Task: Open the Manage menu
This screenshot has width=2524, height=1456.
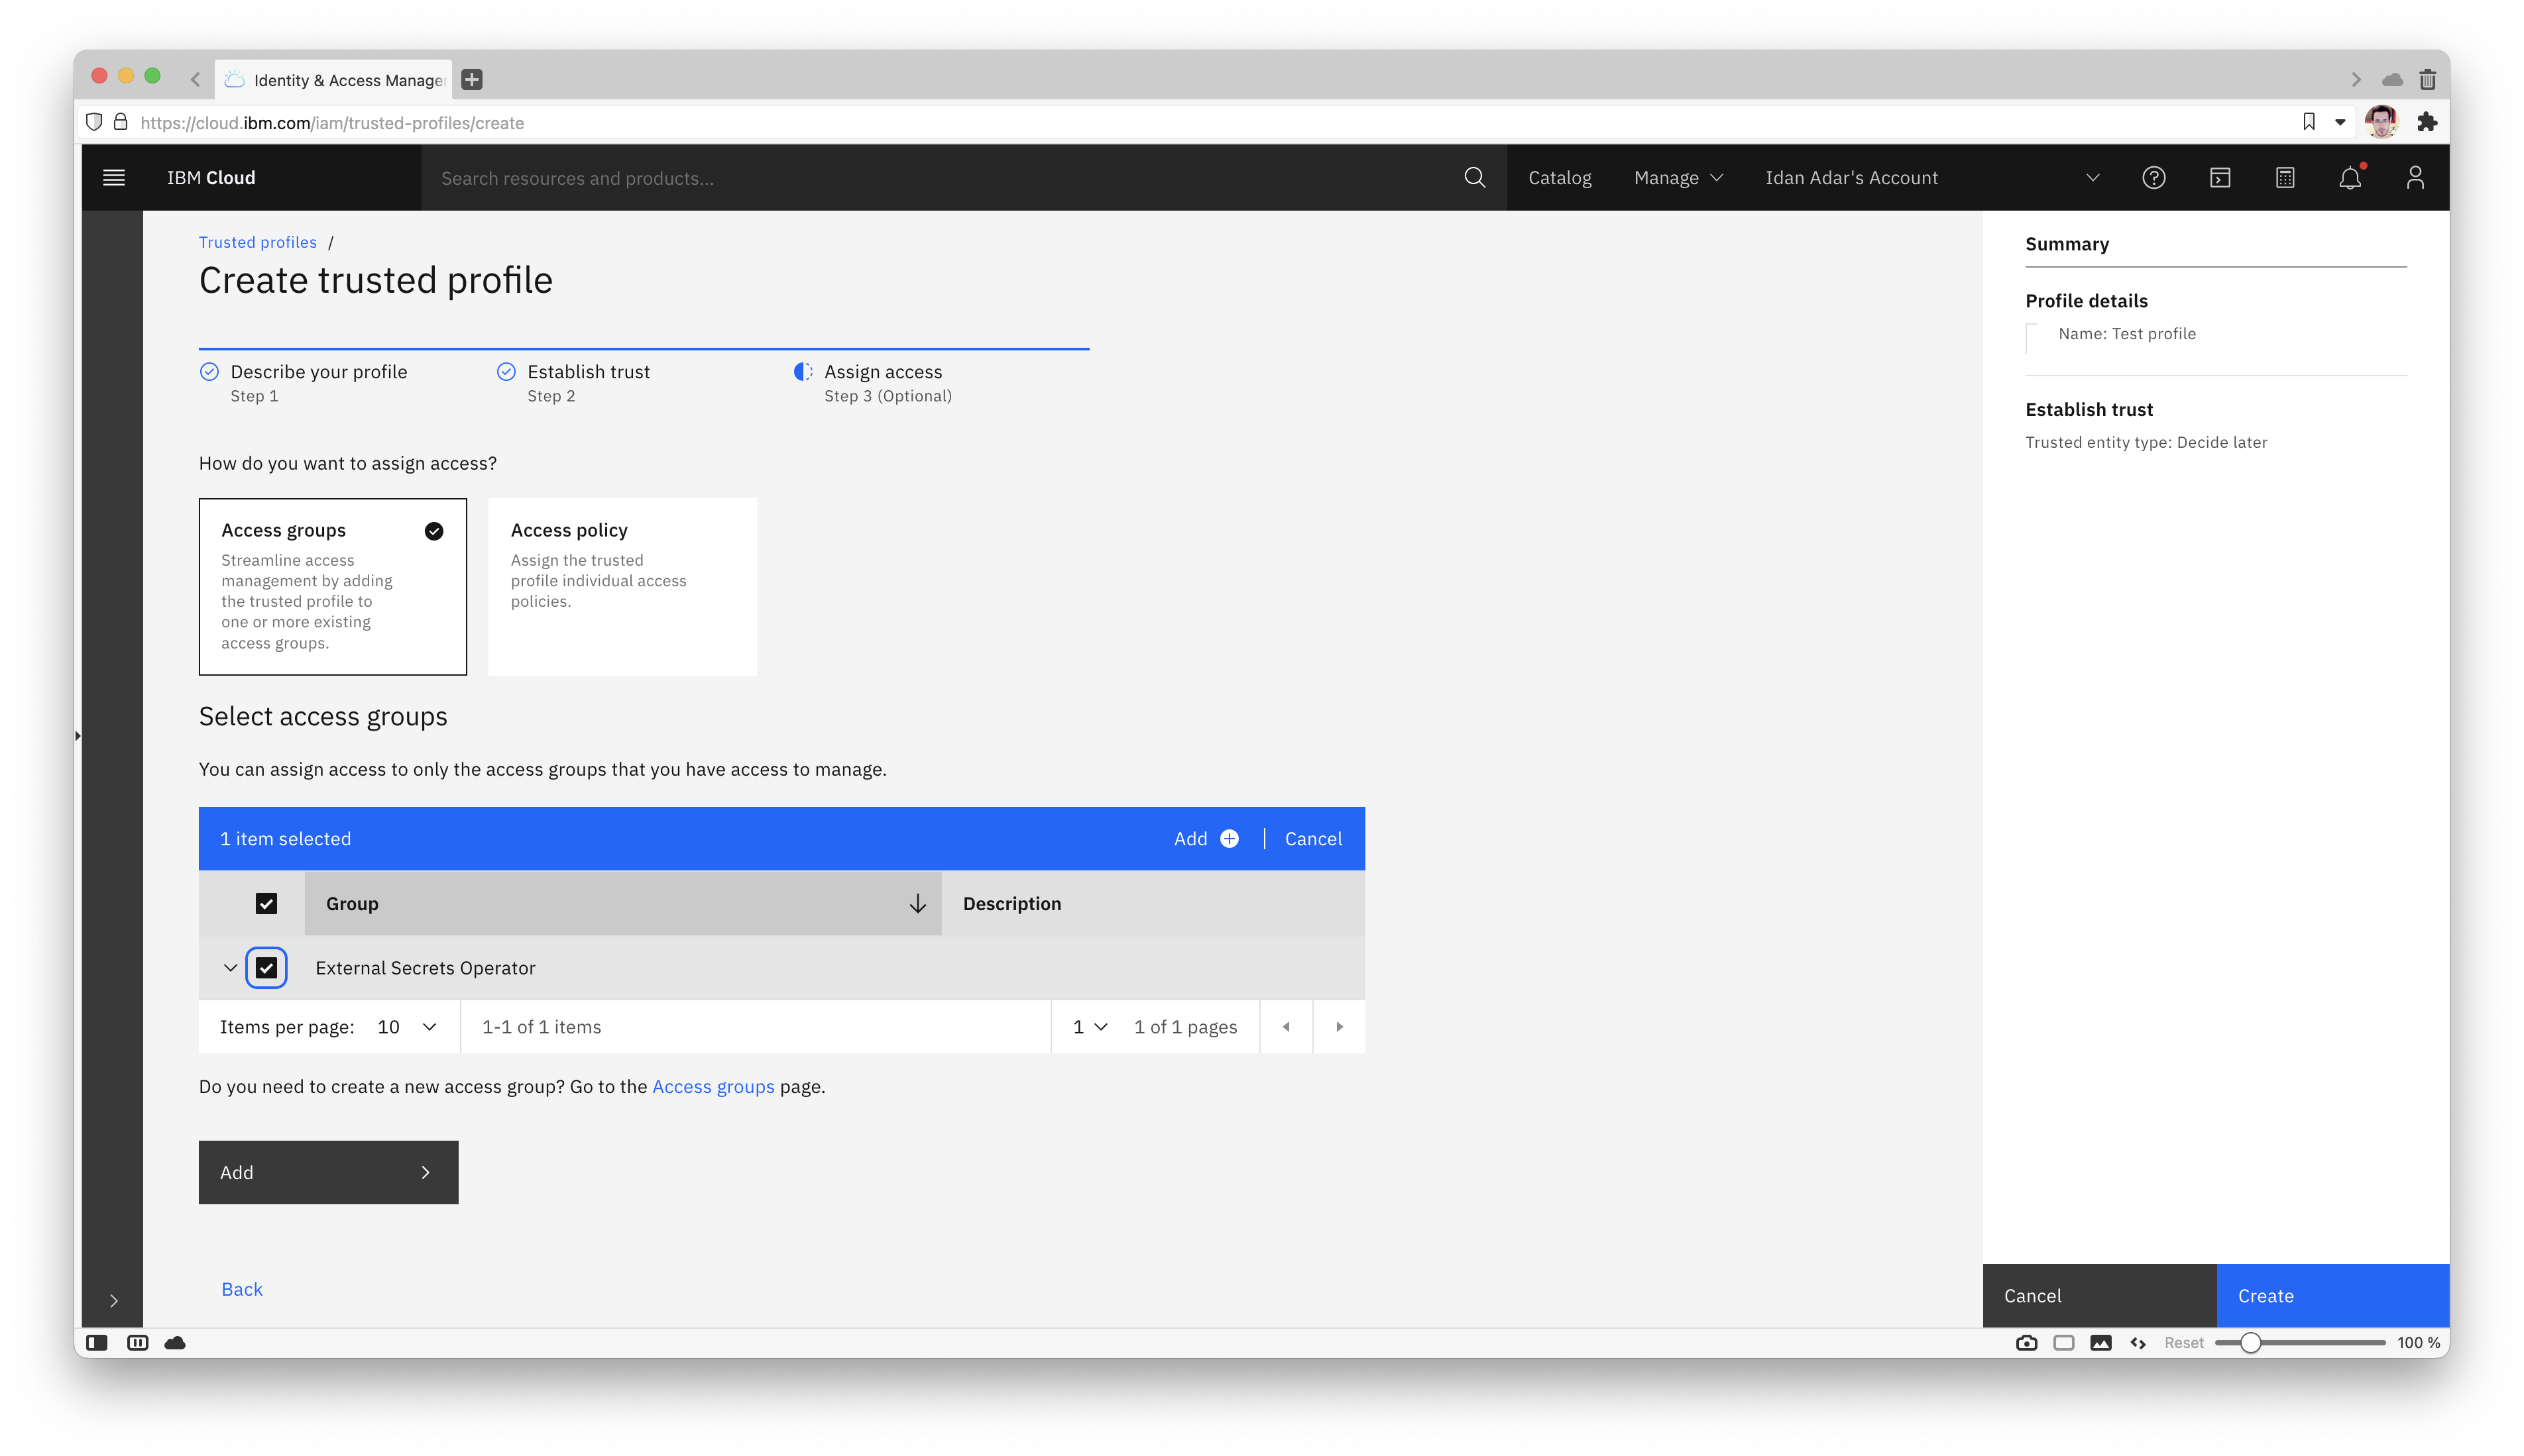Action: [x=1673, y=177]
